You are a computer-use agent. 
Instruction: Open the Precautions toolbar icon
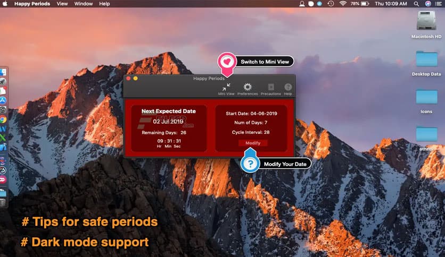tap(271, 88)
